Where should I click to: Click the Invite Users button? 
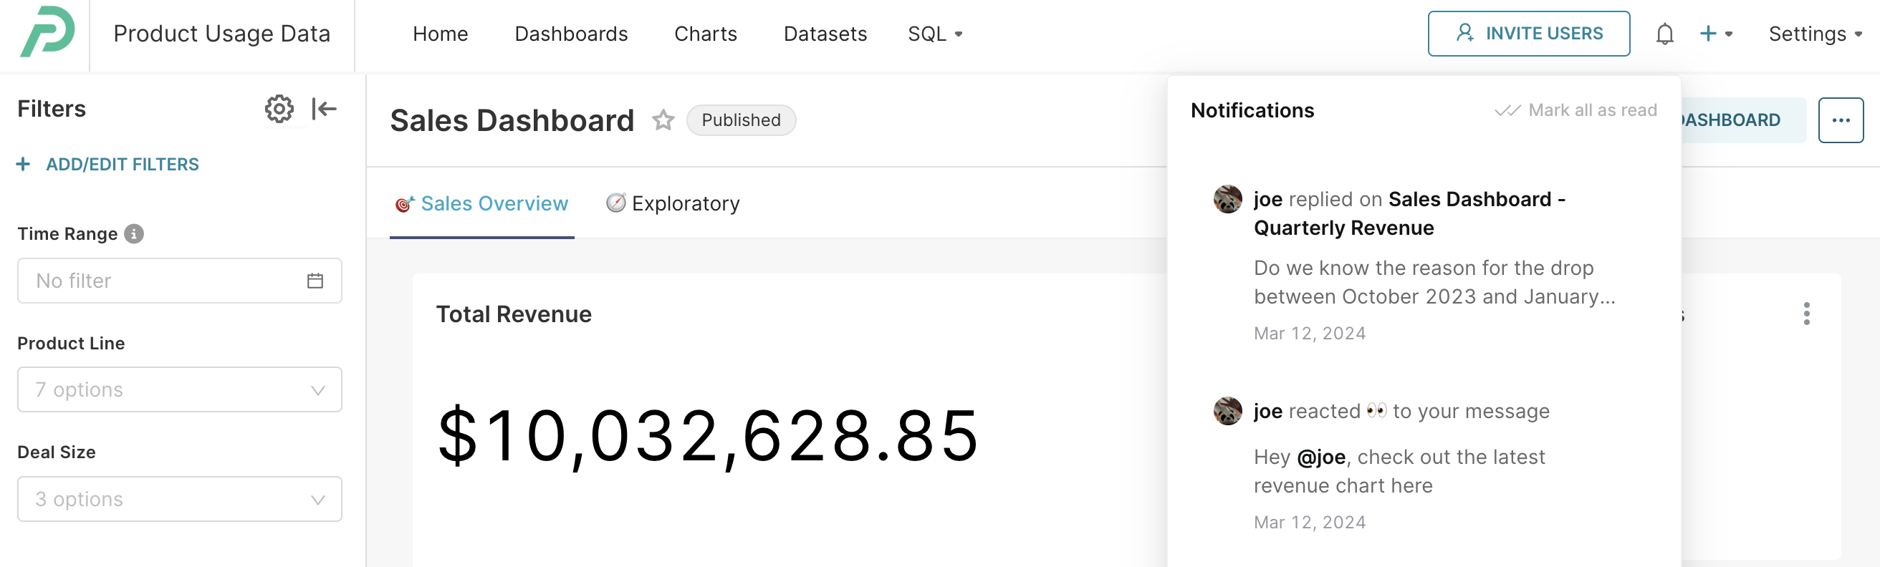pyautogui.click(x=1528, y=34)
